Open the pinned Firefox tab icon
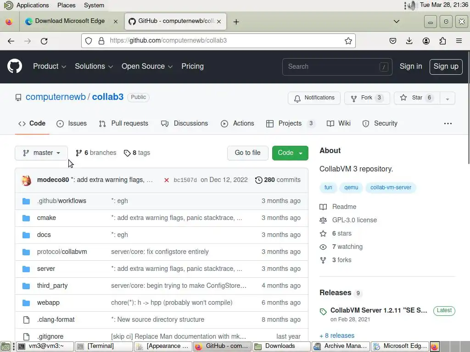The height and width of the screenshot is (352, 470). (x=9, y=22)
